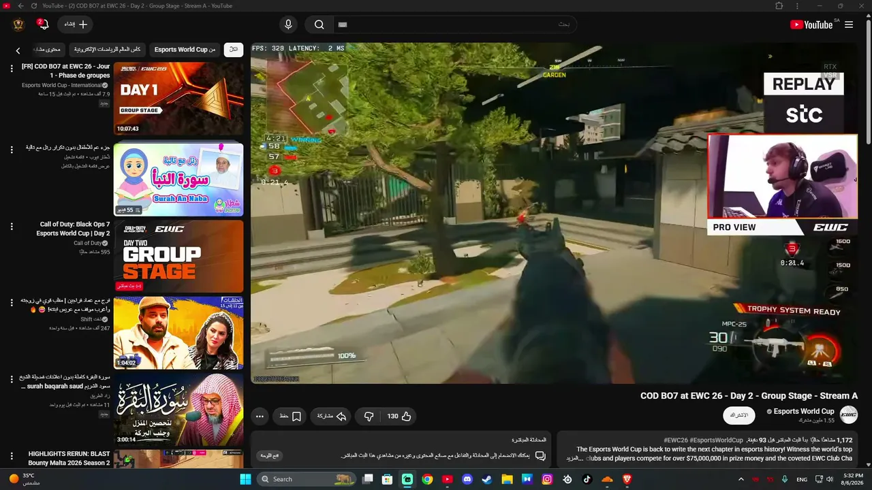872x490 pixels.
Task: Open the 1:04:02 Shift episode thumbnail
Action: (x=178, y=333)
